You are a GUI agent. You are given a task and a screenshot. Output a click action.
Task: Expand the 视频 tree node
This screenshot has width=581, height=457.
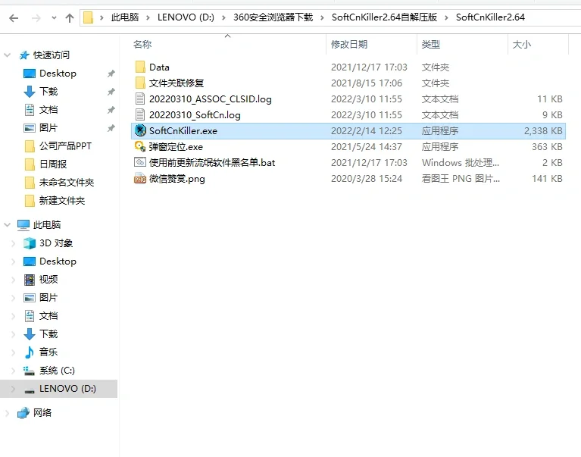pyautogui.click(x=14, y=280)
